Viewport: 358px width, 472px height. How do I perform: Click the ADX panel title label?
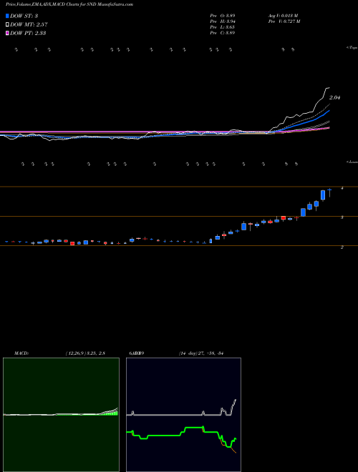click(137, 353)
